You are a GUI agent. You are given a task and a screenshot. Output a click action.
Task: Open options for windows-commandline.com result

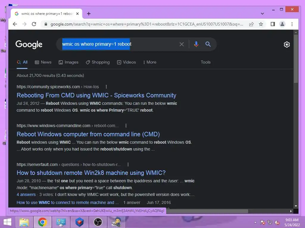pos(126,126)
